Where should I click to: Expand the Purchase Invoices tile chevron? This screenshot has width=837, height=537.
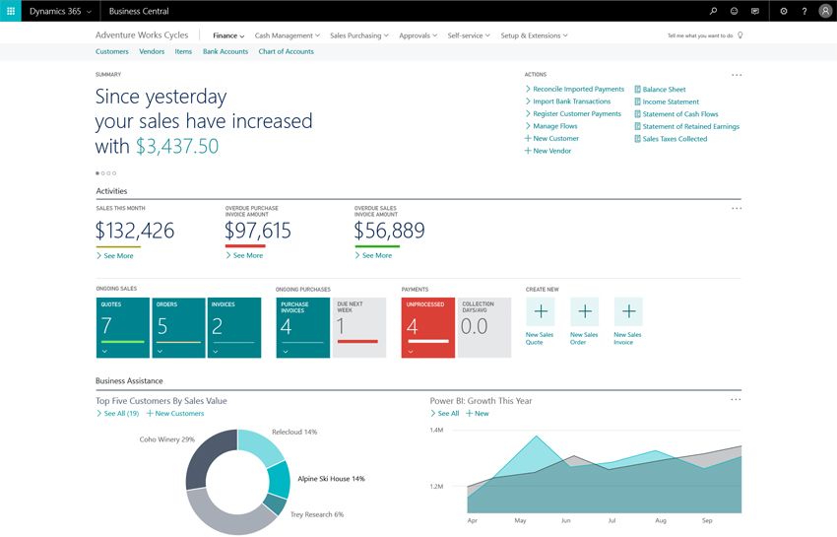click(x=286, y=351)
